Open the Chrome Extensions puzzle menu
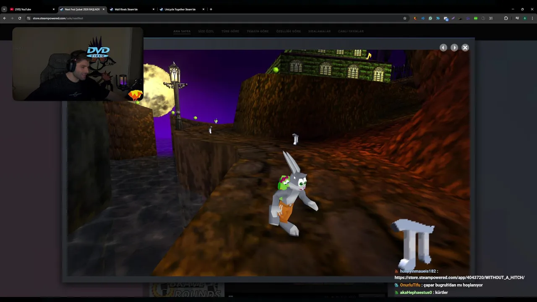Screen dimensions: 537x302 pos(506,18)
